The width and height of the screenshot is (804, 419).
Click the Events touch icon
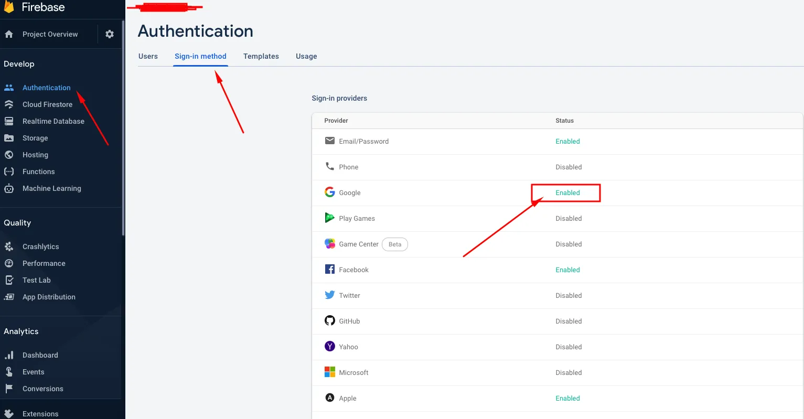pyautogui.click(x=9, y=372)
